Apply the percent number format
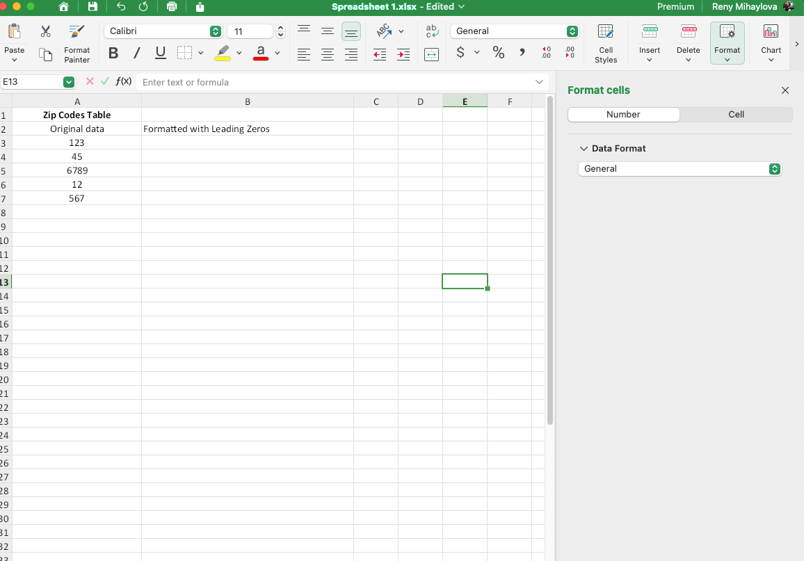This screenshot has width=804, height=561. (498, 51)
